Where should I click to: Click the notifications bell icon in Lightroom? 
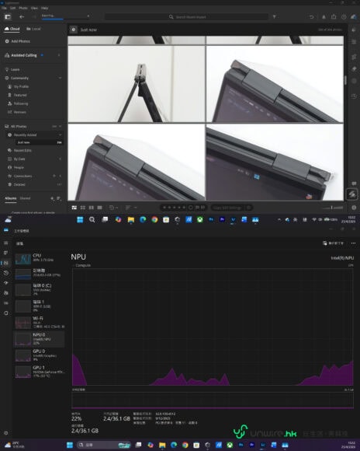pyautogui.click(x=324, y=17)
